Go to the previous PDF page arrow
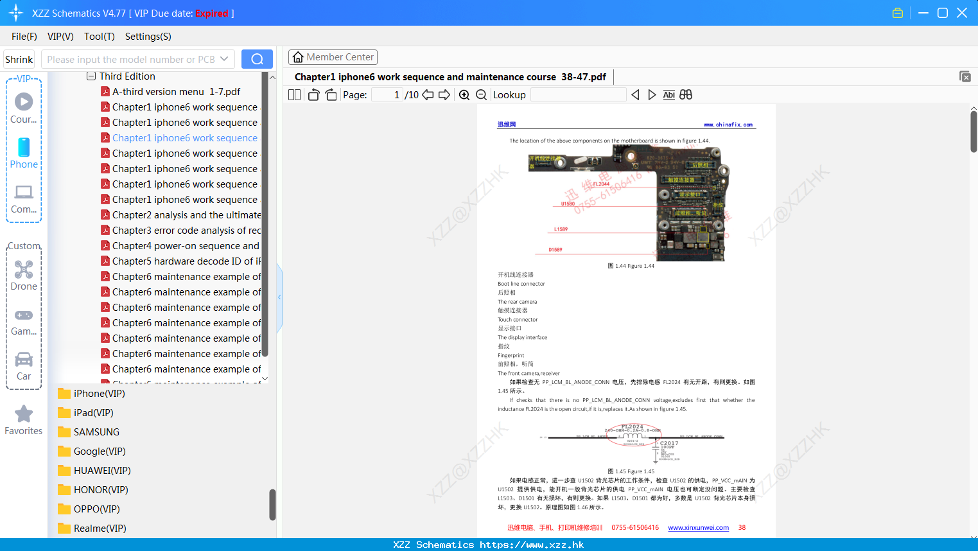The height and width of the screenshot is (551, 978). (428, 95)
